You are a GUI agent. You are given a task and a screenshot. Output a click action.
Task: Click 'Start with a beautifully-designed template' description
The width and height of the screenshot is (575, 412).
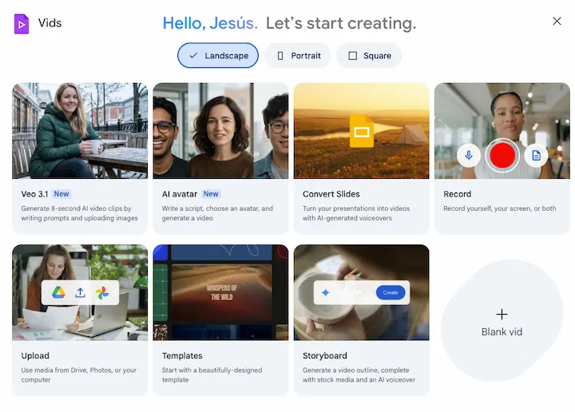[x=212, y=374]
